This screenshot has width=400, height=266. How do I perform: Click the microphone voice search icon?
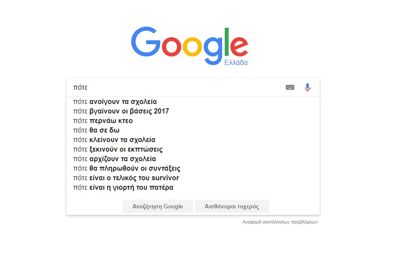308,88
